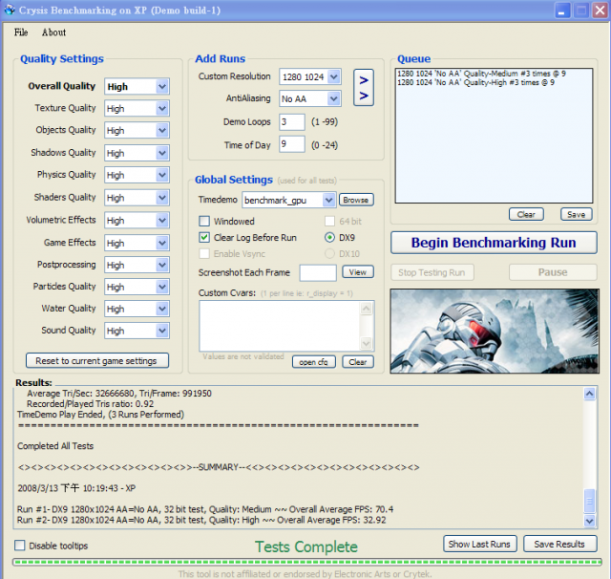Click the Stop Testing Run button
This screenshot has height=579, width=611.
tap(432, 272)
